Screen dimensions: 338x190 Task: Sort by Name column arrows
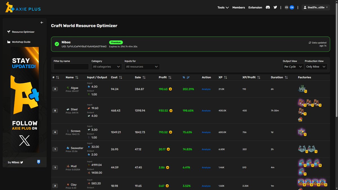(77, 77)
